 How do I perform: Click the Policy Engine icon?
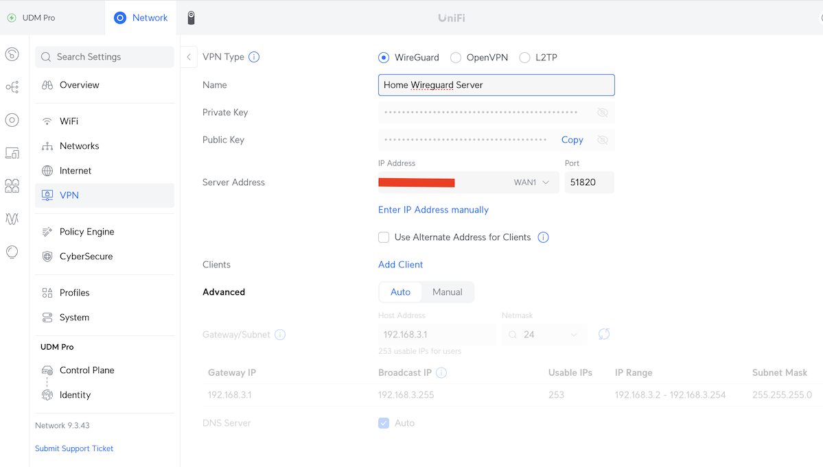[x=47, y=232]
